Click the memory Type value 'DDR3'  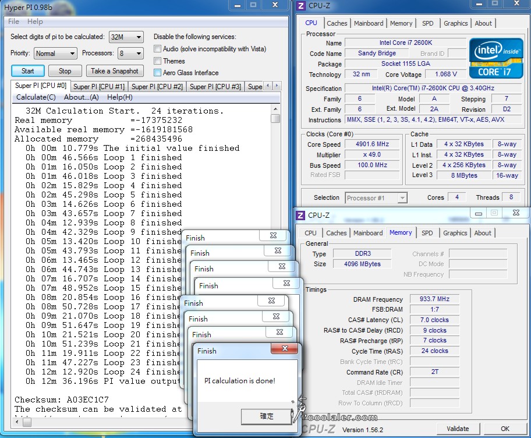[x=362, y=253]
